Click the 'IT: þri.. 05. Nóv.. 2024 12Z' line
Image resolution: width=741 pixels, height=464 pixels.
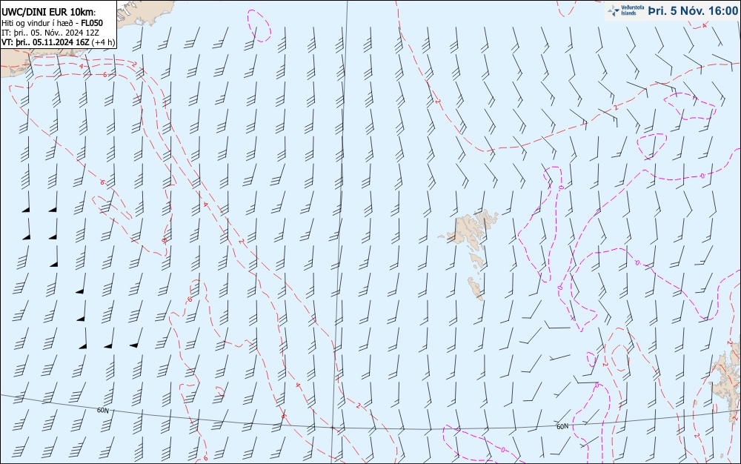[50, 33]
